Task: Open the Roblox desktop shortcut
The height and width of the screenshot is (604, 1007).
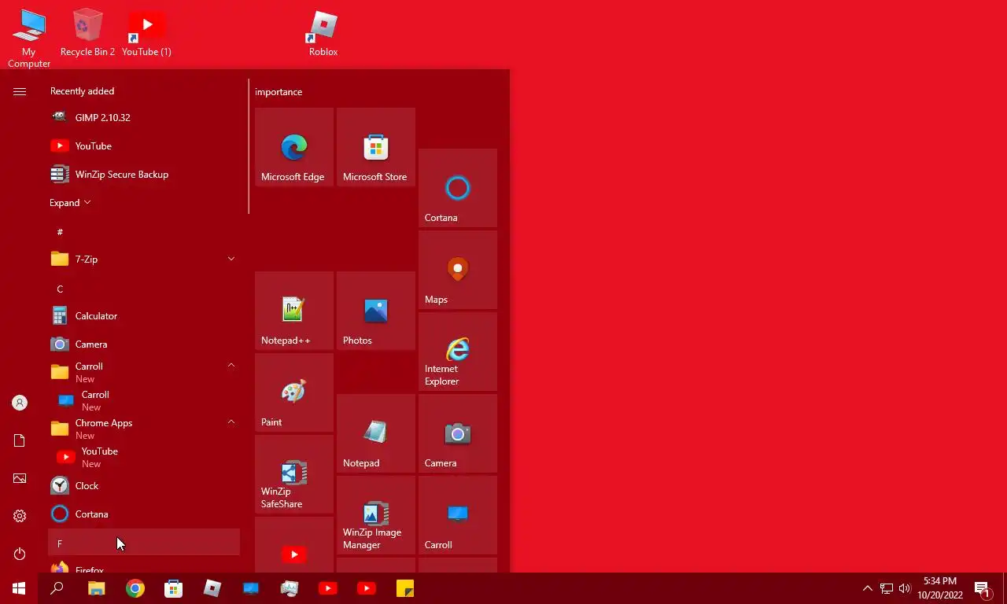Action: coord(323,34)
